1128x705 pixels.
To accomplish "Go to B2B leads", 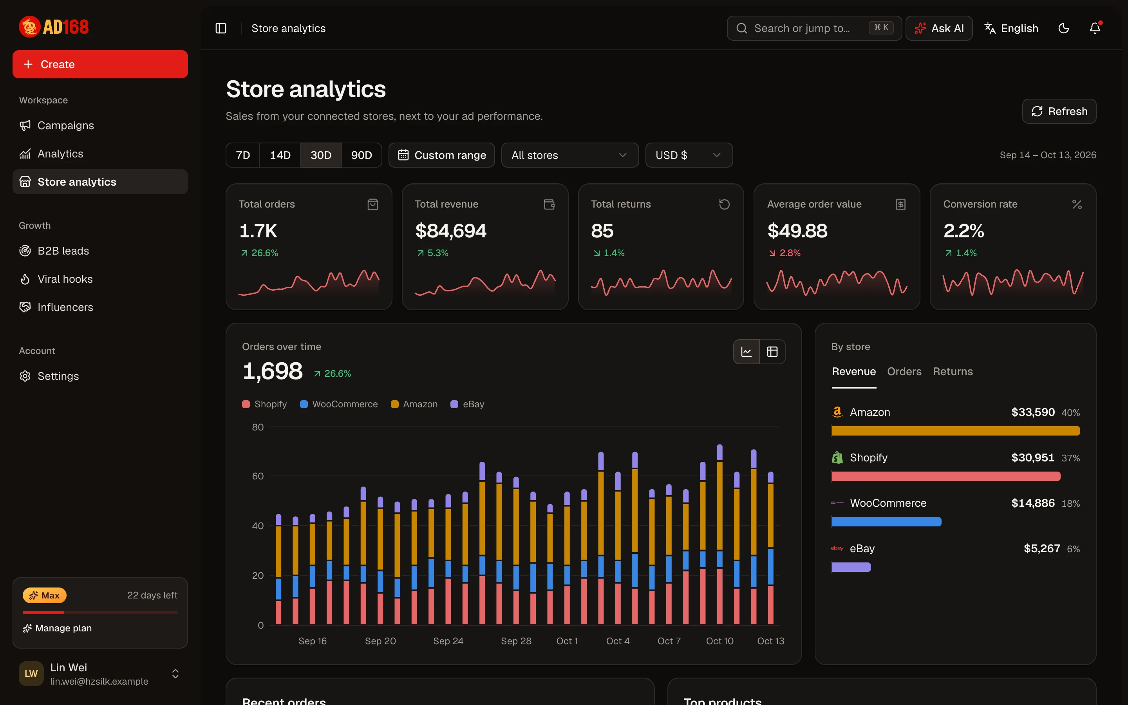I will 100,251.
